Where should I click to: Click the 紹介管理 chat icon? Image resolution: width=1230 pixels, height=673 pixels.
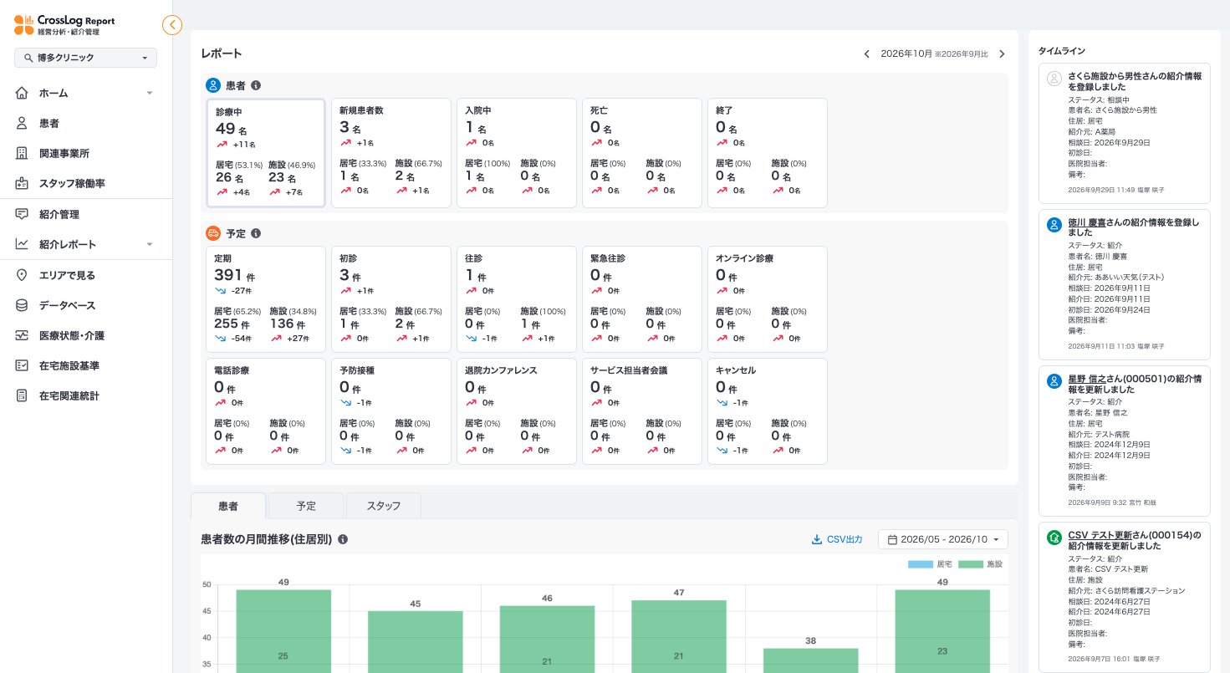point(22,214)
